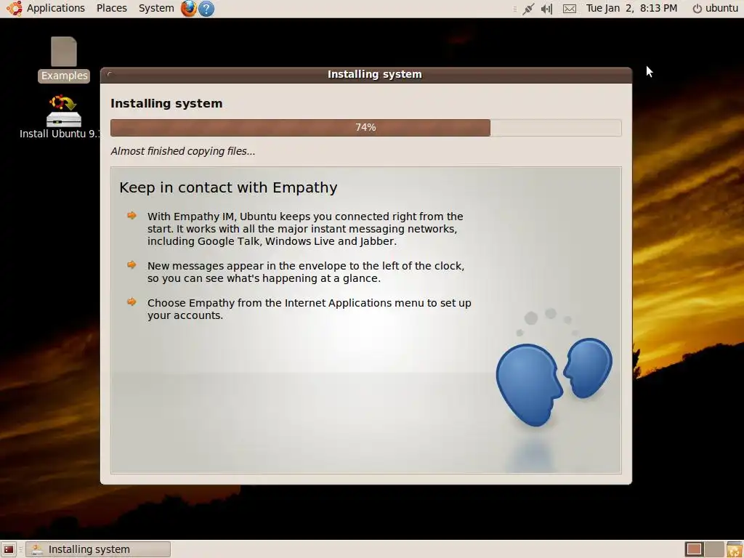Open the System menu
The height and width of the screenshot is (558, 744).
click(156, 8)
